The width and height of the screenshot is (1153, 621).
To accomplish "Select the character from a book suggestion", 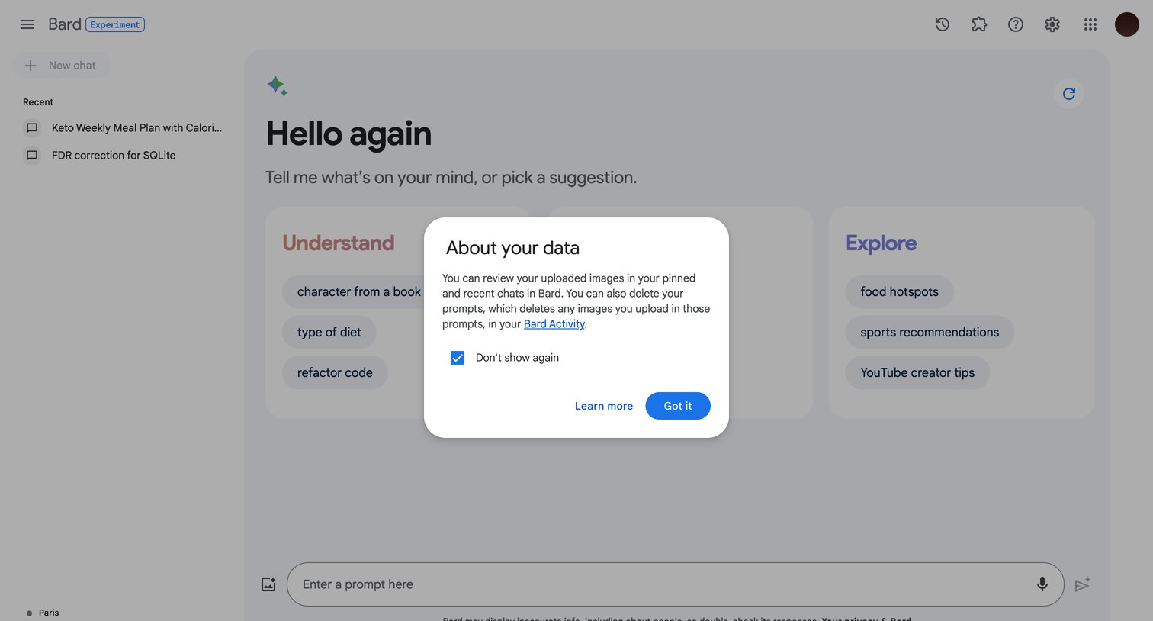I will coord(353,292).
